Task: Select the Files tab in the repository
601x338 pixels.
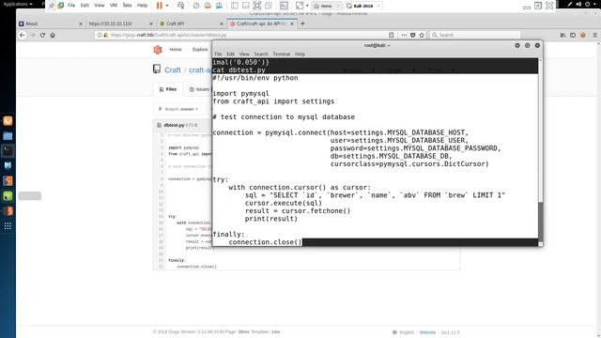Action: [167, 89]
